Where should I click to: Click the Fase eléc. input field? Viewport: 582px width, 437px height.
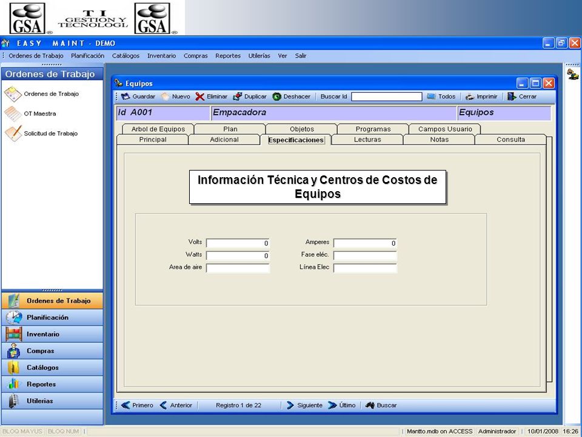(365, 256)
